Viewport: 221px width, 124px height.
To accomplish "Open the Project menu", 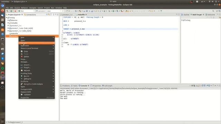I will 47,8.
